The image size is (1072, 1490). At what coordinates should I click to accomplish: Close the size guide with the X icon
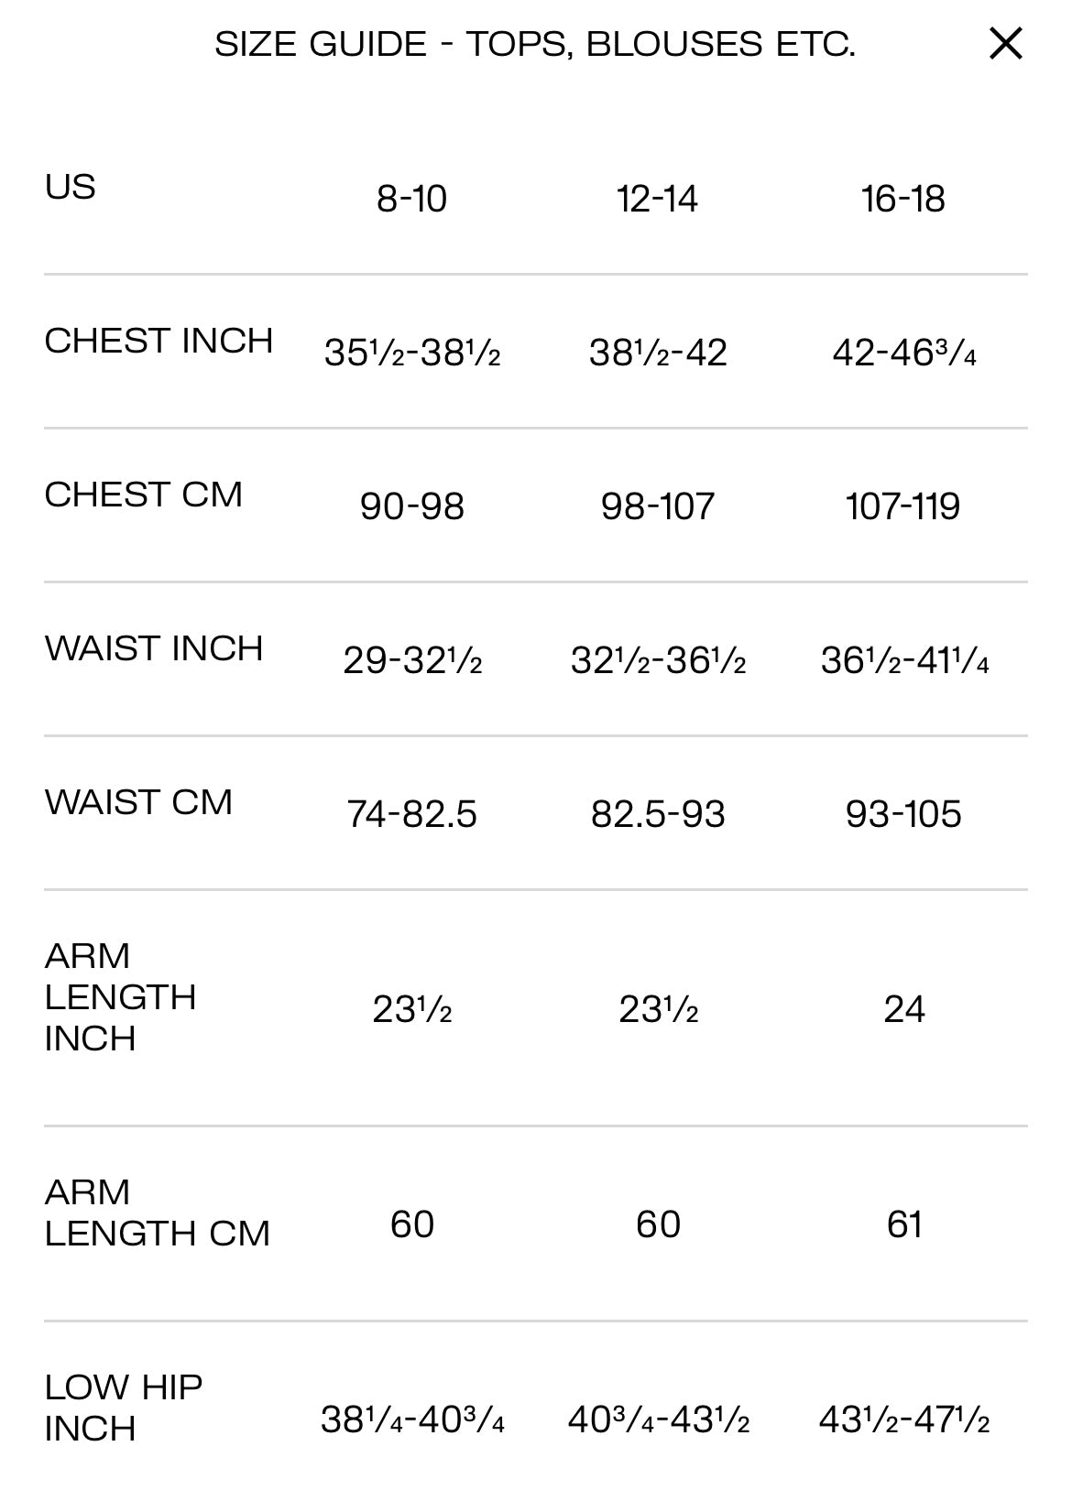(1005, 43)
